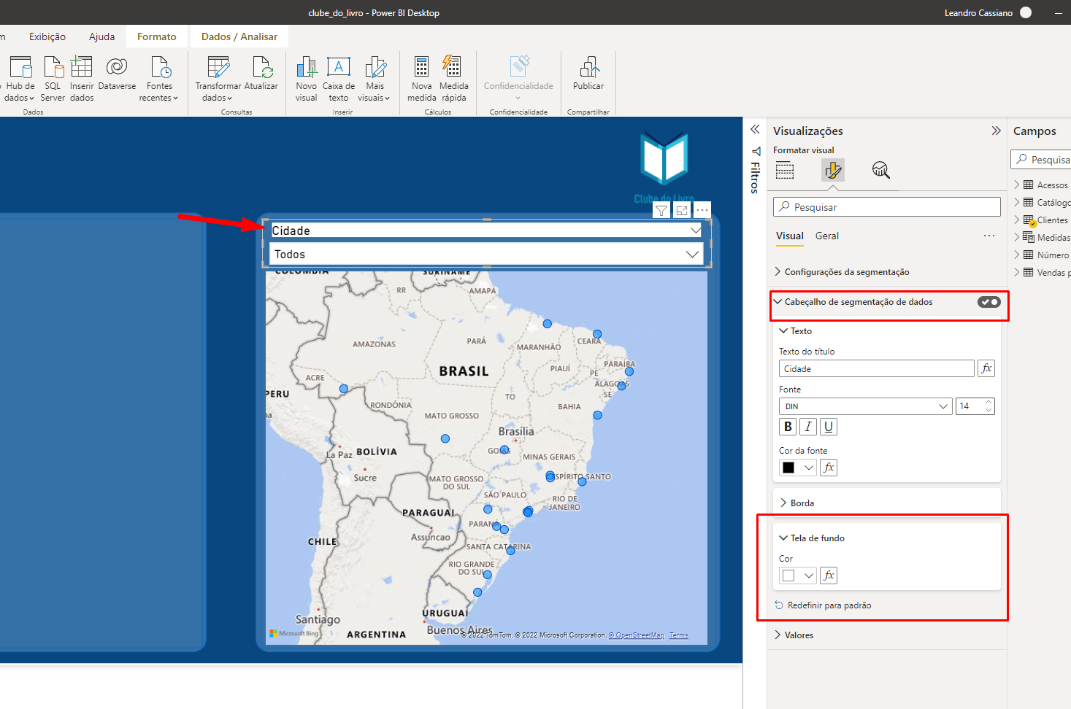Click the Terms link on map
This screenshot has width=1071, height=709.
pyautogui.click(x=679, y=635)
